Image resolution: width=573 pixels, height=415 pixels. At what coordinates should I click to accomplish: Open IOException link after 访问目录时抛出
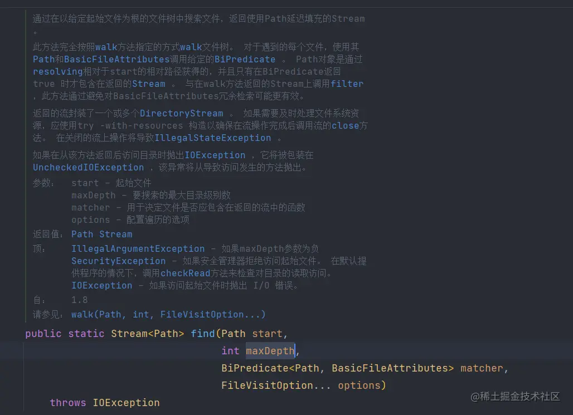pyautogui.click(x=215, y=155)
